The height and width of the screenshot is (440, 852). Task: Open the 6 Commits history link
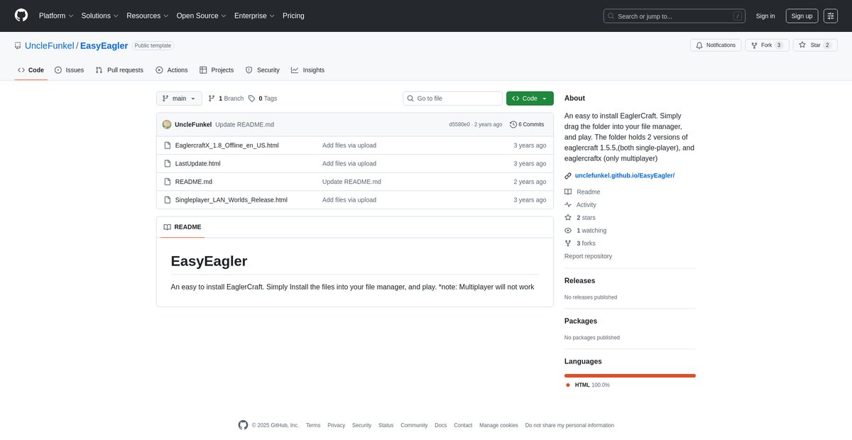[x=527, y=124]
